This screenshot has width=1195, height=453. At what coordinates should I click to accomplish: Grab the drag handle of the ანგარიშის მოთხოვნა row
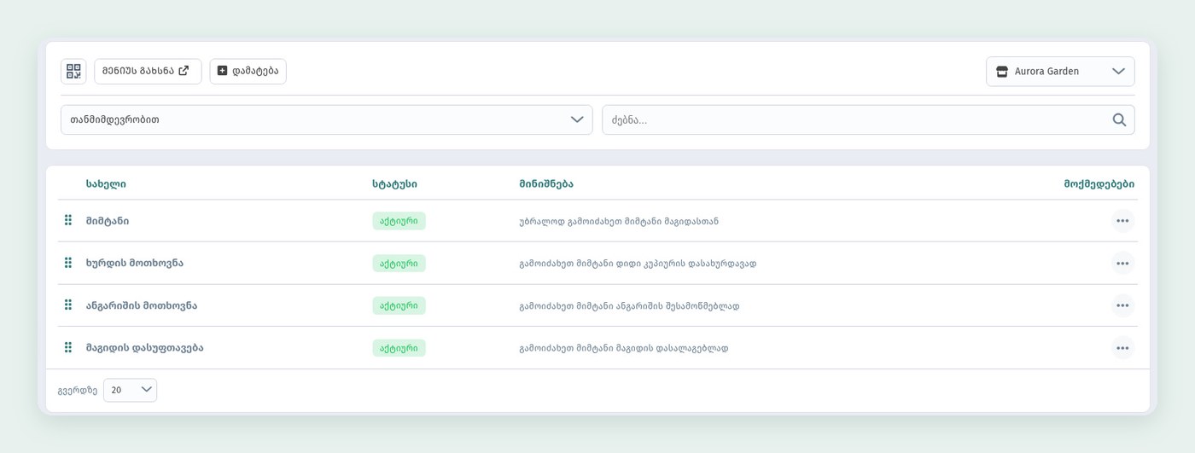click(68, 305)
